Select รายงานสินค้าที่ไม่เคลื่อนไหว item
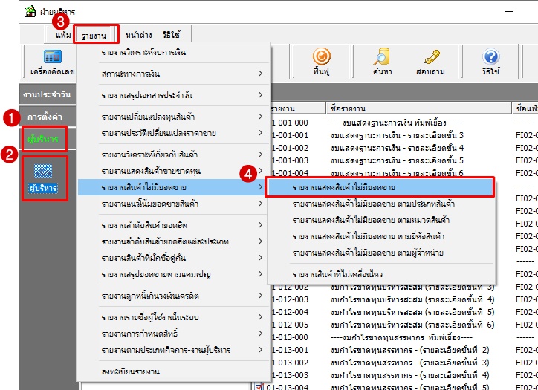 pos(380,274)
